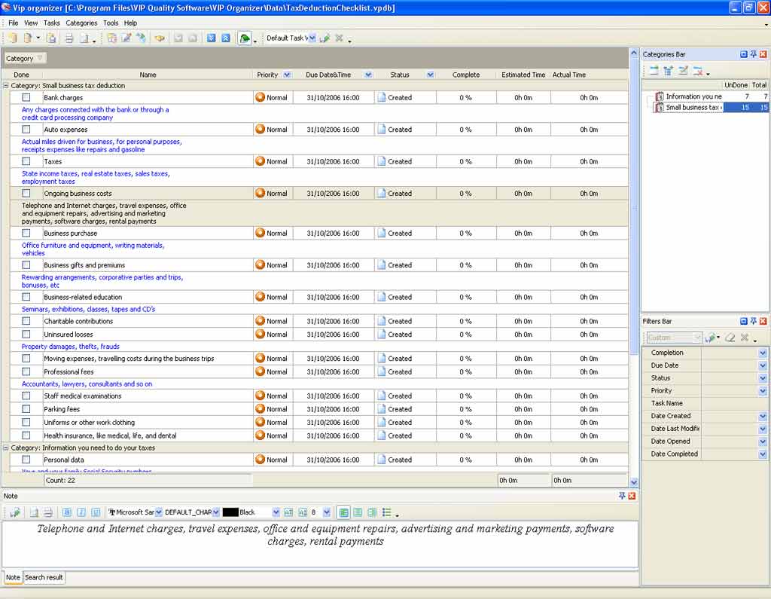
Task: Align note text left
Action: point(344,512)
